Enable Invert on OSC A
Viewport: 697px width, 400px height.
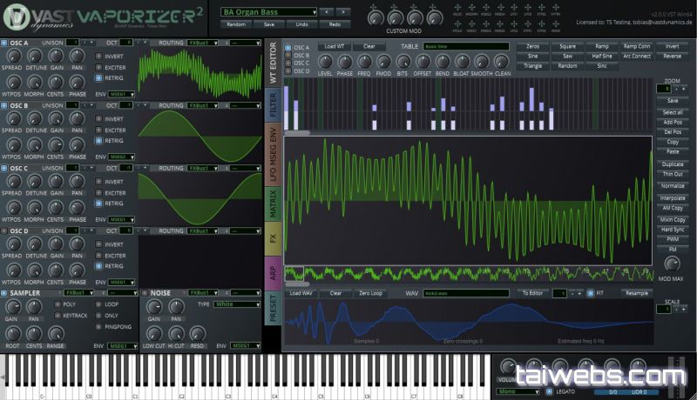pos(98,57)
